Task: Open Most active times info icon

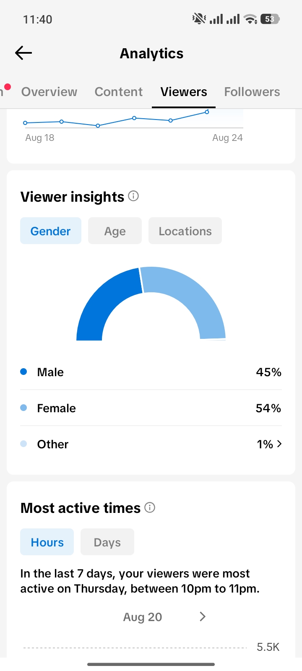Action: pyautogui.click(x=150, y=507)
